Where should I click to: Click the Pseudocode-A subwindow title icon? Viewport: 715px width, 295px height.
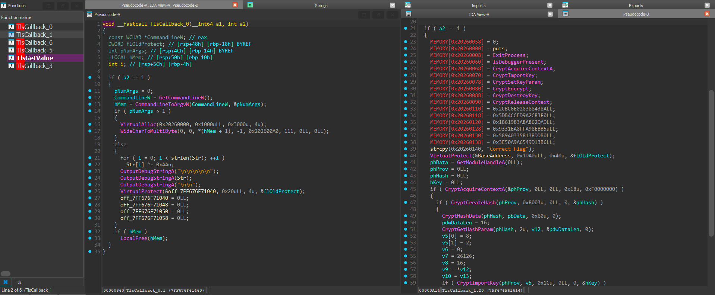click(x=89, y=15)
